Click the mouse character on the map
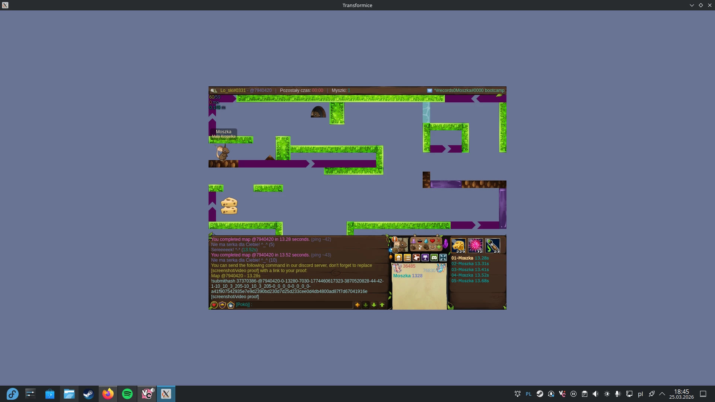This screenshot has height=402, width=715. click(223, 153)
